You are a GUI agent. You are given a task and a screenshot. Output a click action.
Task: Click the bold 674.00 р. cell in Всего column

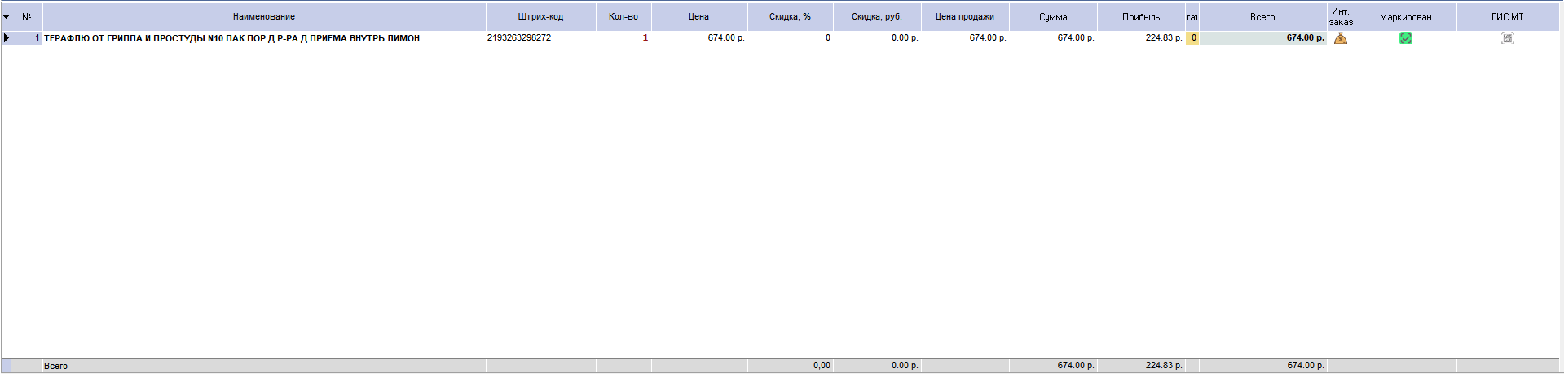tap(1262, 38)
